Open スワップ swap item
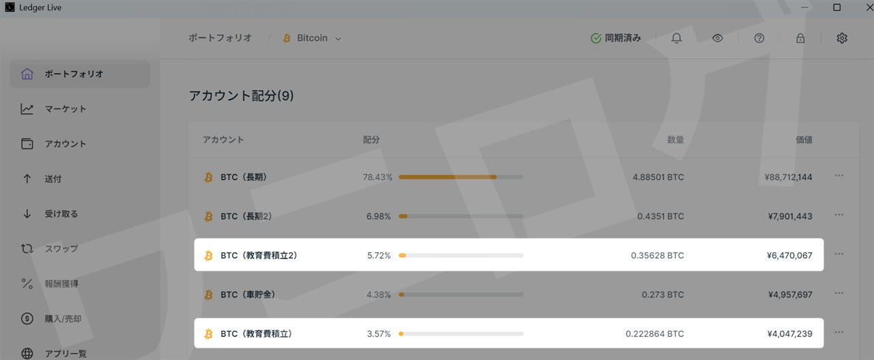Image resolution: width=874 pixels, height=360 pixels. pos(61,249)
